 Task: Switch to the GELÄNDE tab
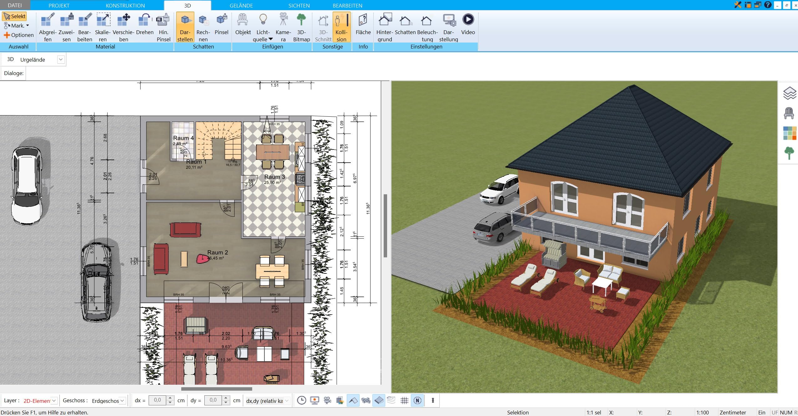pos(241,5)
